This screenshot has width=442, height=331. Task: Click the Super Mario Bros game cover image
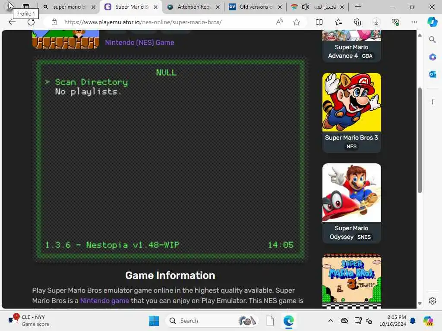click(66, 39)
